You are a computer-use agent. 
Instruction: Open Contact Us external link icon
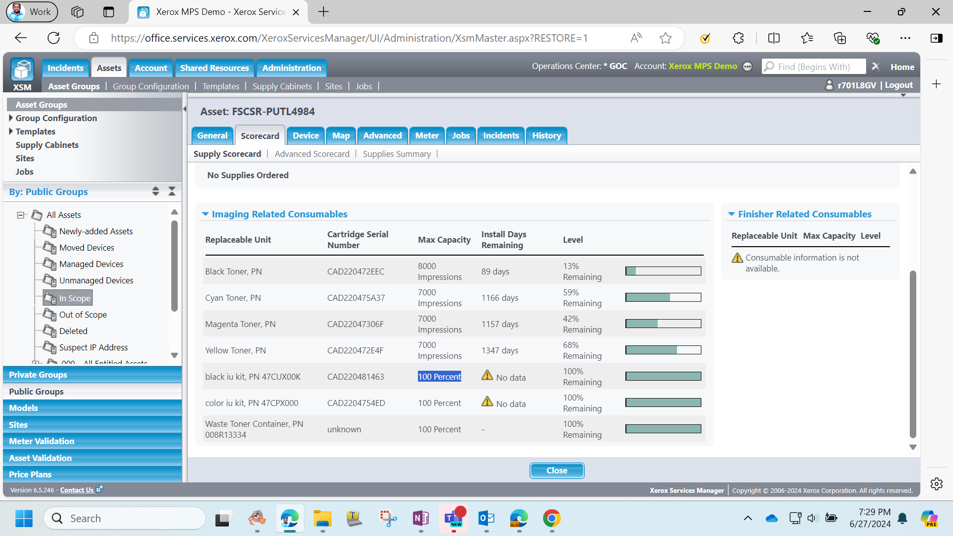coord(99,489)
